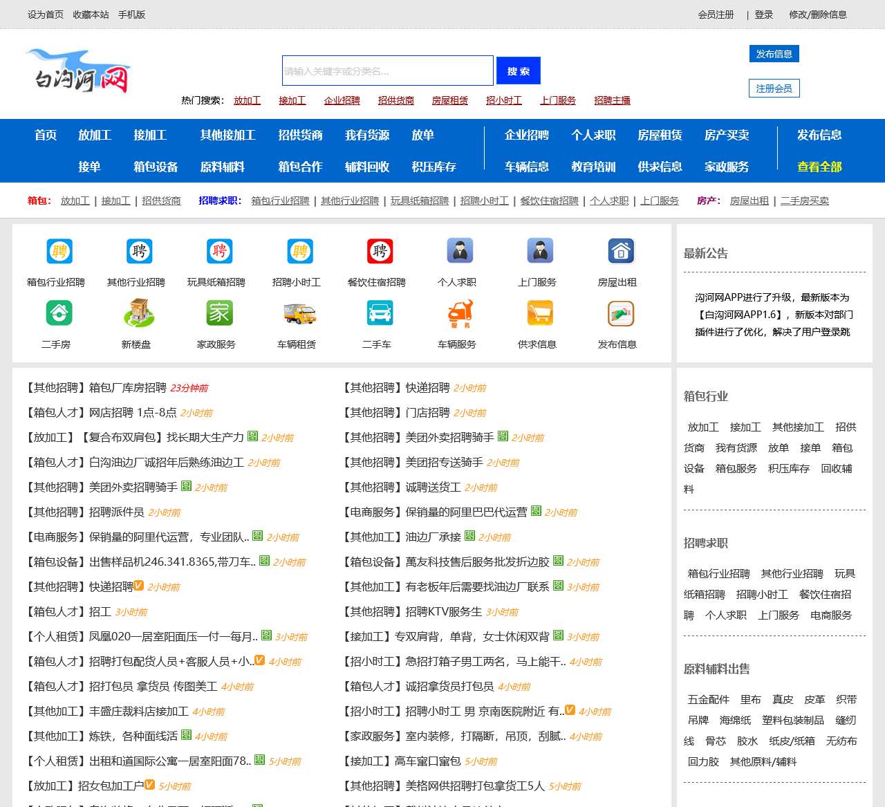The image size is (885, 807).
Task: Open 首页 in the blue navigation bar
Action: tap(46, 135)
